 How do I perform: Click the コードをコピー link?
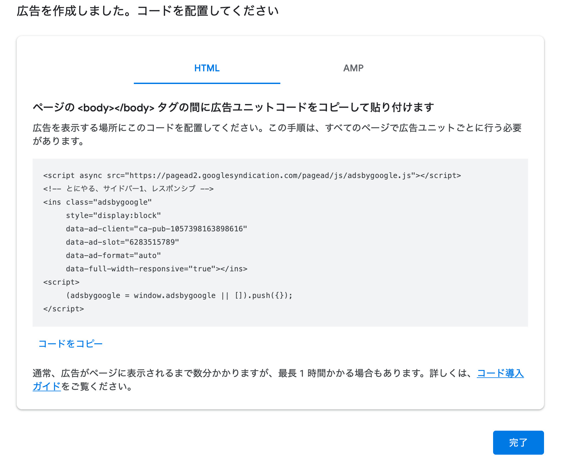pyautogui.click(x=71, y=344)
